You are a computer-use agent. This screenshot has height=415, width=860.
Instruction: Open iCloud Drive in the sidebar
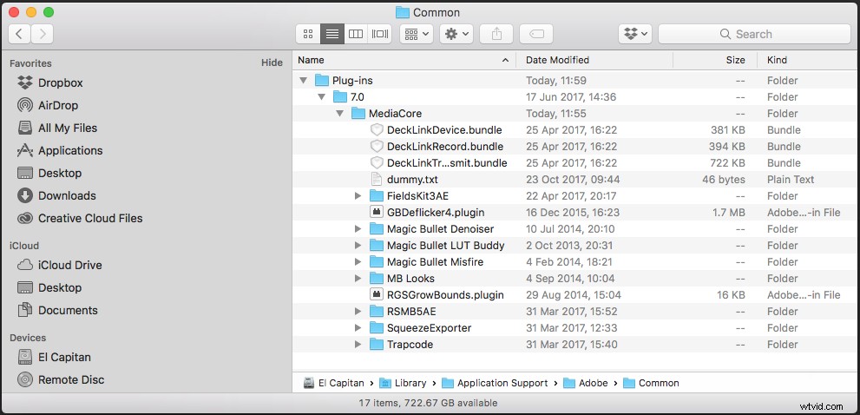pos(69,265)
